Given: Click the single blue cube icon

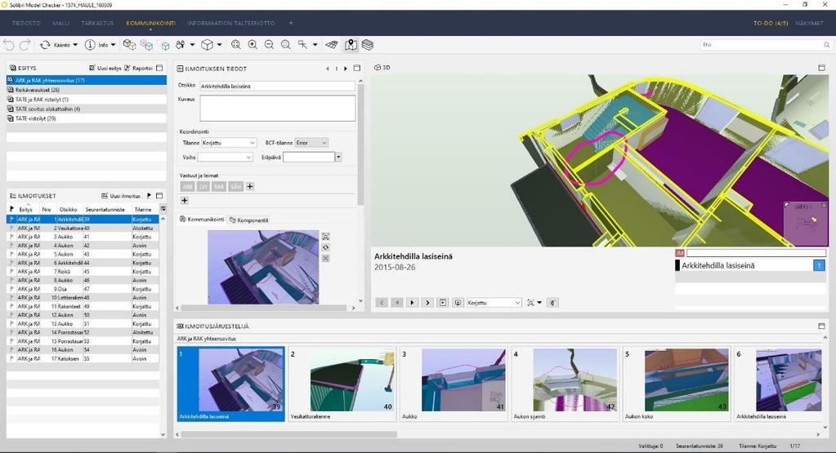Looking at the screenshot, I should [x=165, y=46].
